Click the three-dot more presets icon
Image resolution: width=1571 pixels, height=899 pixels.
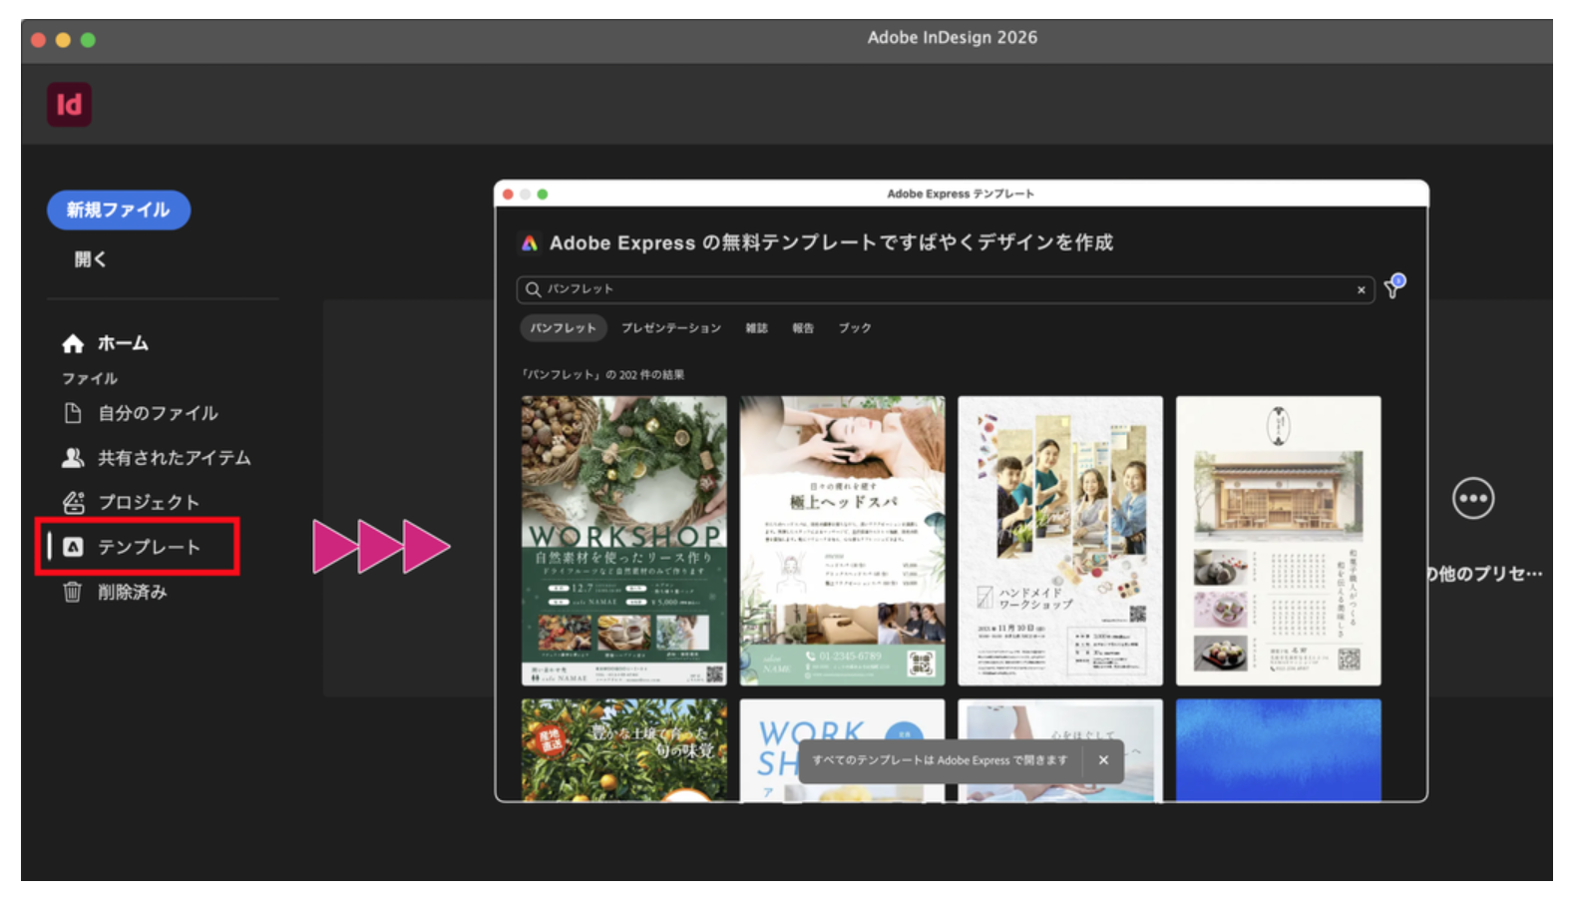pyautogui.click(x=1472, y=498)
